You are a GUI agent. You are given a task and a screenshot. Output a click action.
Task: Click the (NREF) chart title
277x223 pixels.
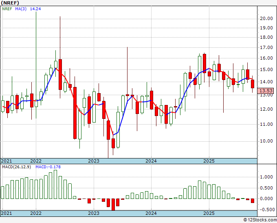[x=10, y=3]
